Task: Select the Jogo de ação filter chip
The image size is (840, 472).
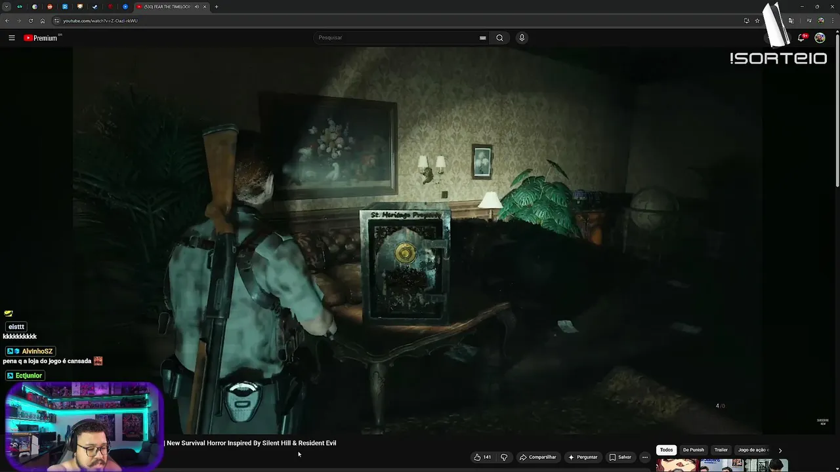Action: point(752,450)
